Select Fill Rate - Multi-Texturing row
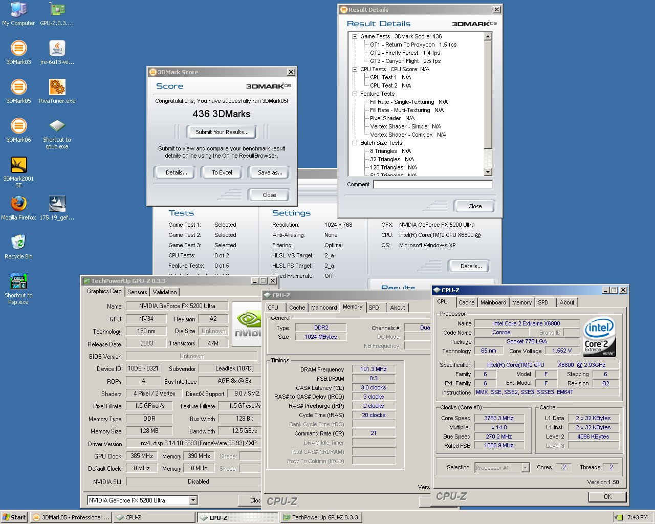655x524 pixels. (x=407, y=110)
